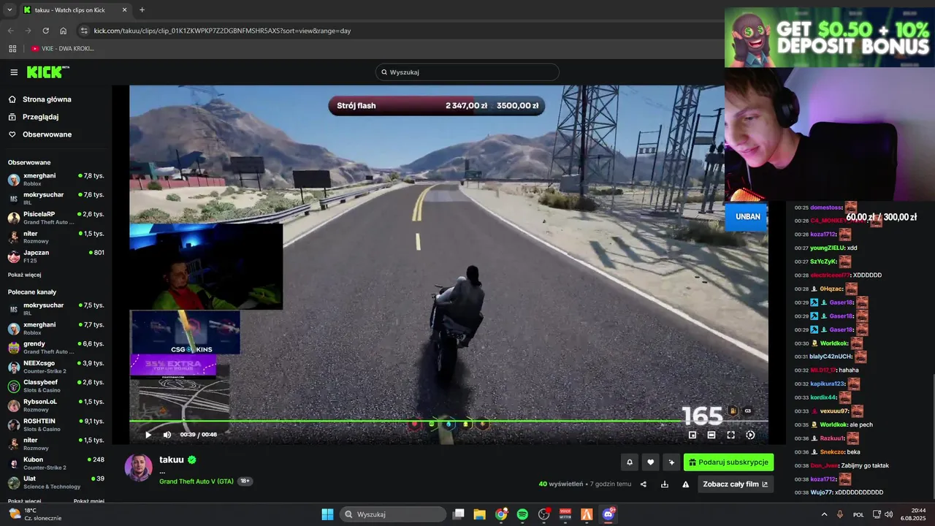Mute the clip volume speaker icon
Viewport: 935px width, 526px height.
coord(167,435)
